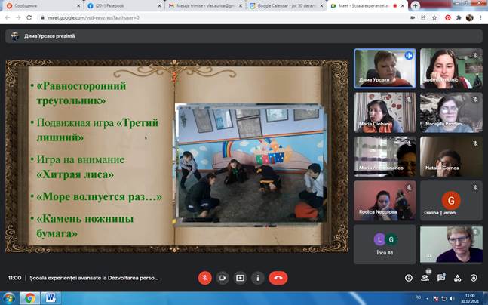Select Maria Ciobanu's video tile
Image resolution: width=488 pixels, height=305 pixels.
[384, 112]
